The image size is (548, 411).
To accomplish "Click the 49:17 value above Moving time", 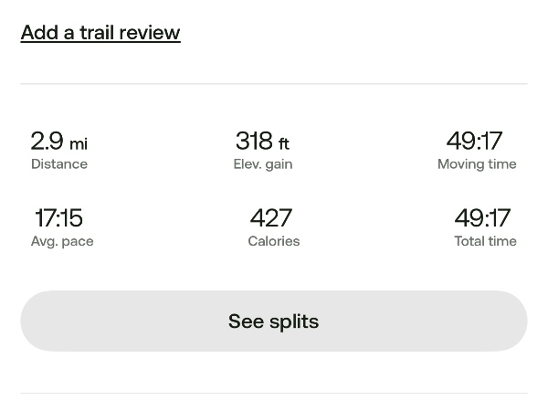I will (x=474, y=141).
